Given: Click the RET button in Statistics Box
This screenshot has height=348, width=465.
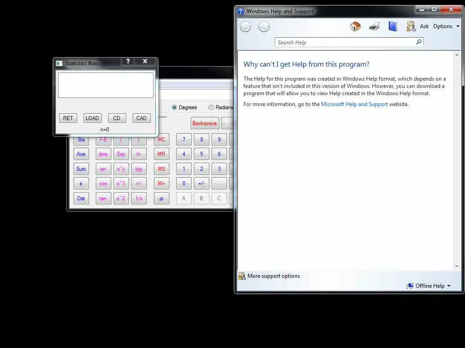Looking at the screenshot, I should pos(68,118).
